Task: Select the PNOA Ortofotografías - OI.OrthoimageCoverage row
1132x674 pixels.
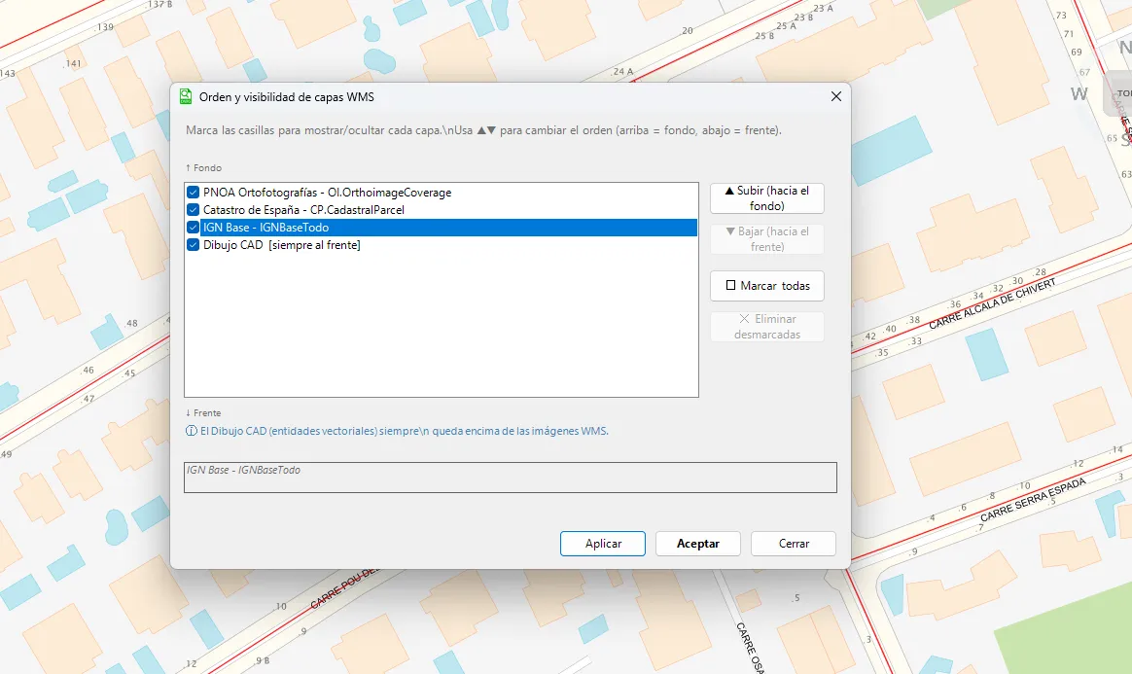Action: (442, 192)
